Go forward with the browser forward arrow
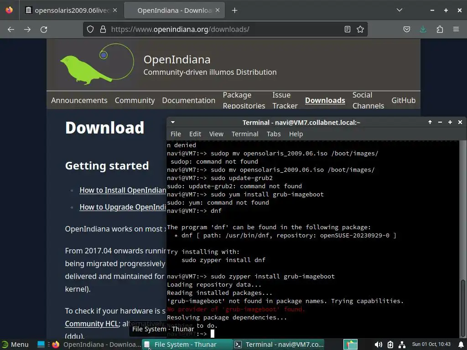The image size is (467, 350). pyautogui.click(x=27, y=30)
